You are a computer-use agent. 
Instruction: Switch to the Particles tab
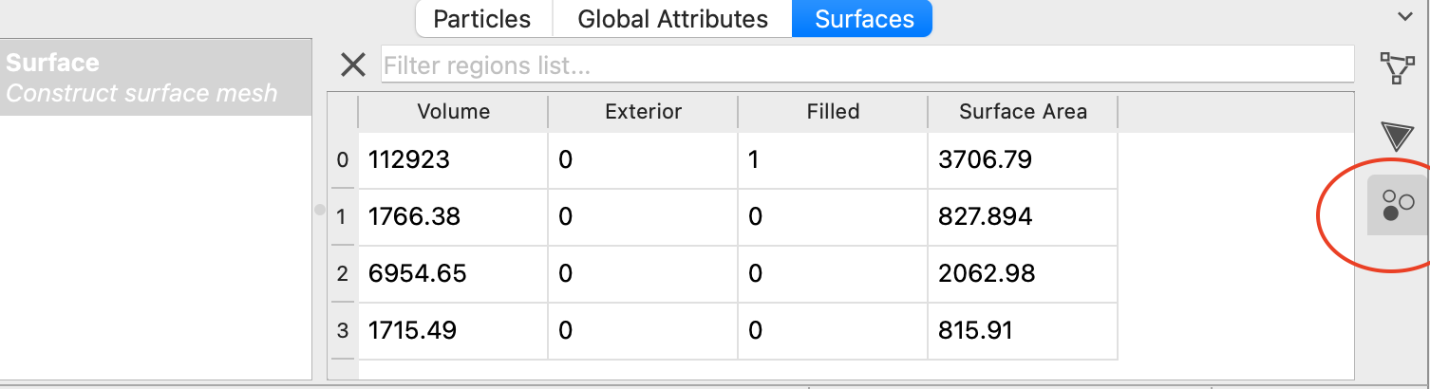[481, 19]
